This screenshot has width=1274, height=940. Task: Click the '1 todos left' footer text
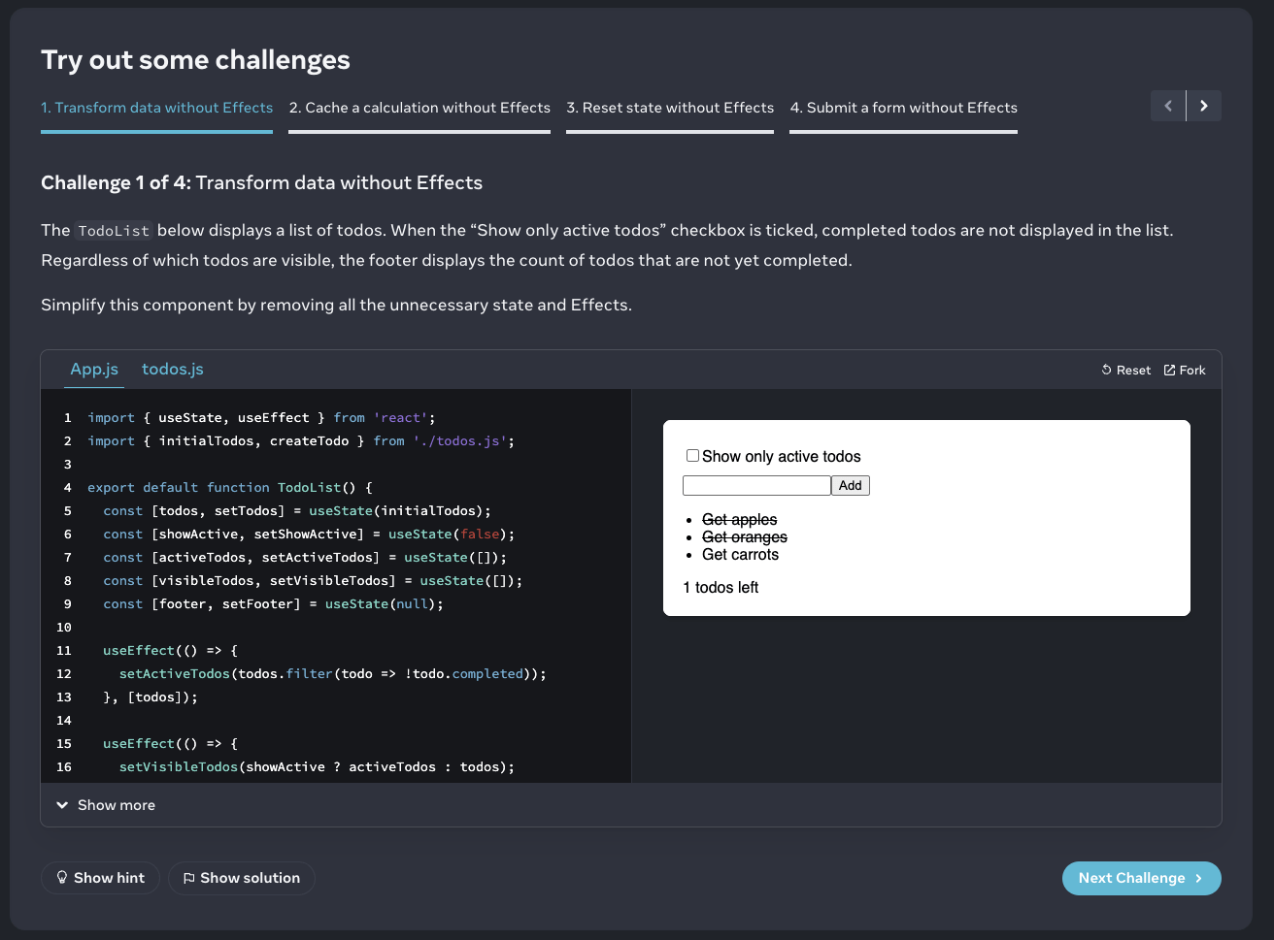click(x=721, y=587)
